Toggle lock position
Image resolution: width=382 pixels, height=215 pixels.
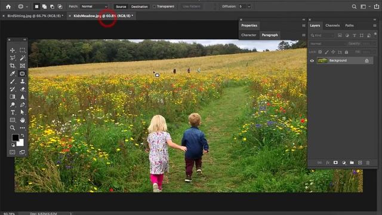[x=333, y=52]
